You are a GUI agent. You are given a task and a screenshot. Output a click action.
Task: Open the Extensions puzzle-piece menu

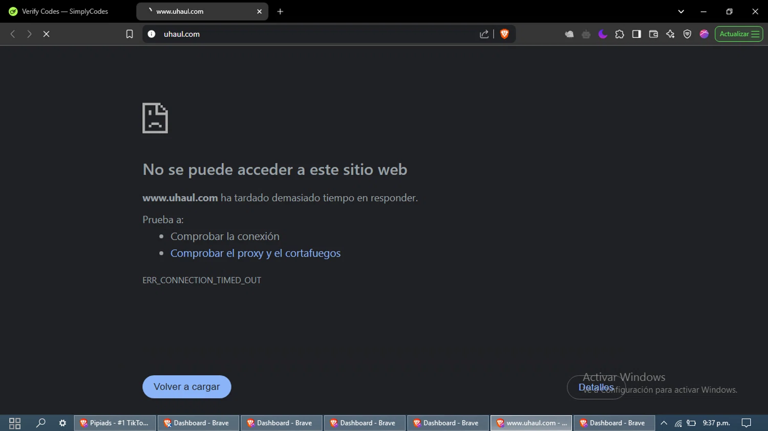pos(620,34)
